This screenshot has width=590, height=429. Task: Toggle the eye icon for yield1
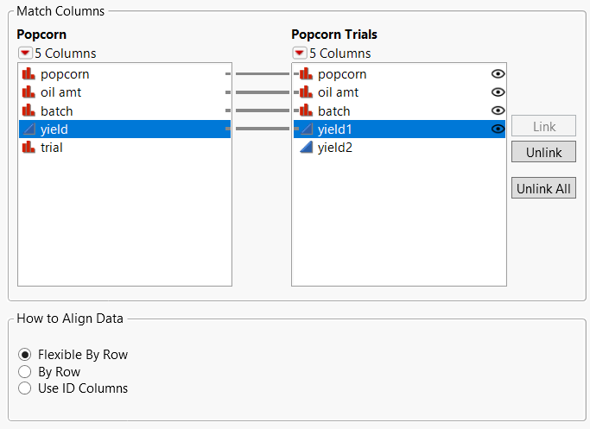click(x=498, y=129)
